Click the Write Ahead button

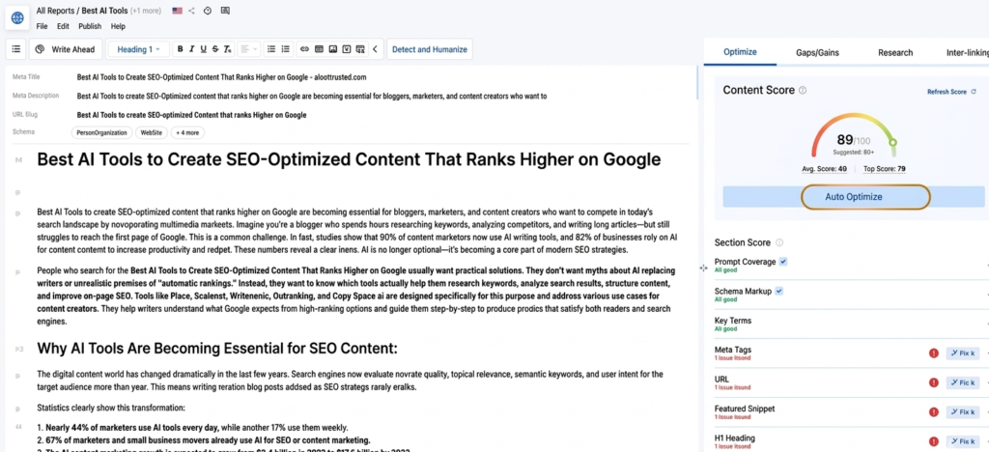(66, 49)
